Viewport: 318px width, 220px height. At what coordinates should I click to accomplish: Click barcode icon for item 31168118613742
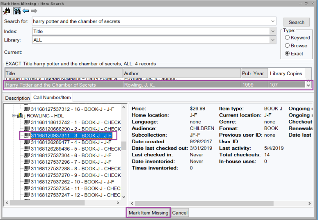pyautogui.click(x=27, y=122)
